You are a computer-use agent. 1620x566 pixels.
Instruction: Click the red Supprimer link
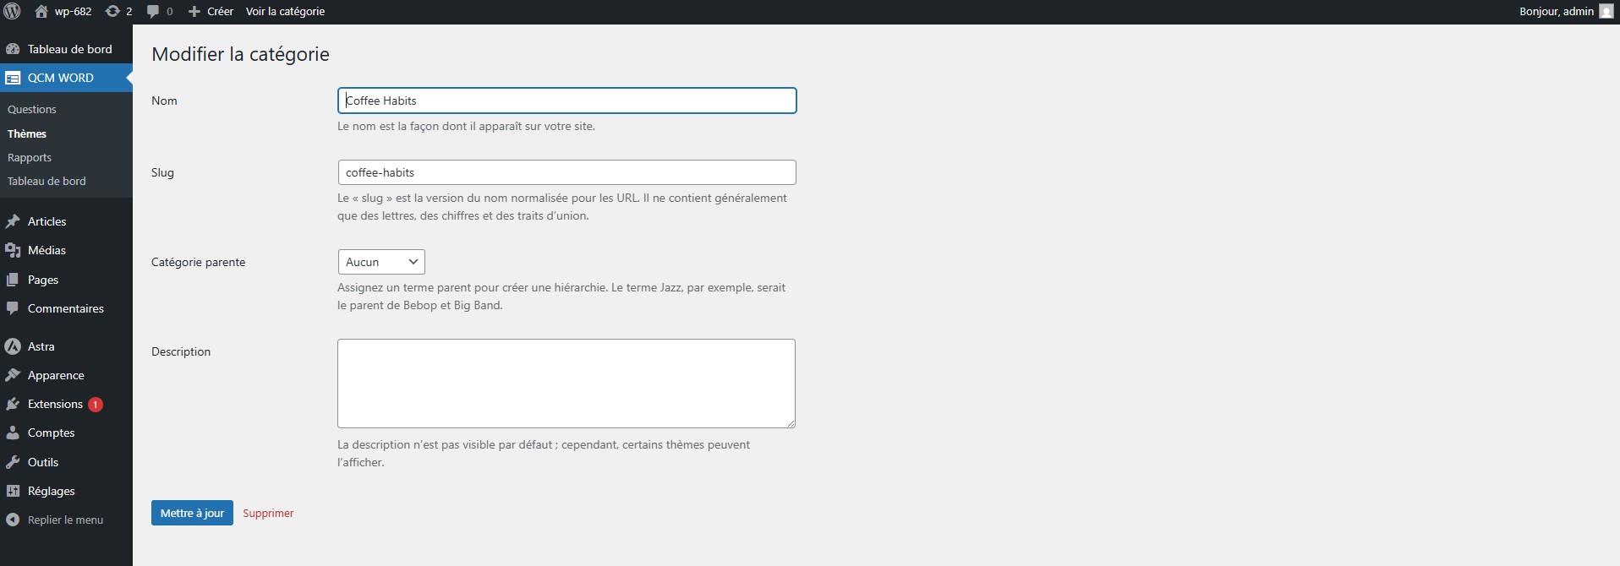268,513
